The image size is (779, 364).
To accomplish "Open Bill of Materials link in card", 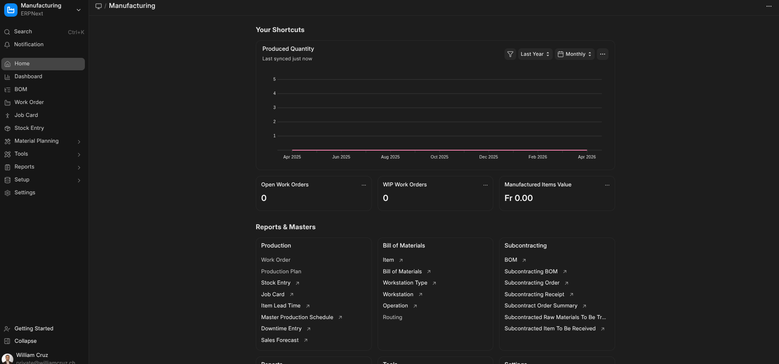I will click(402, 272).
